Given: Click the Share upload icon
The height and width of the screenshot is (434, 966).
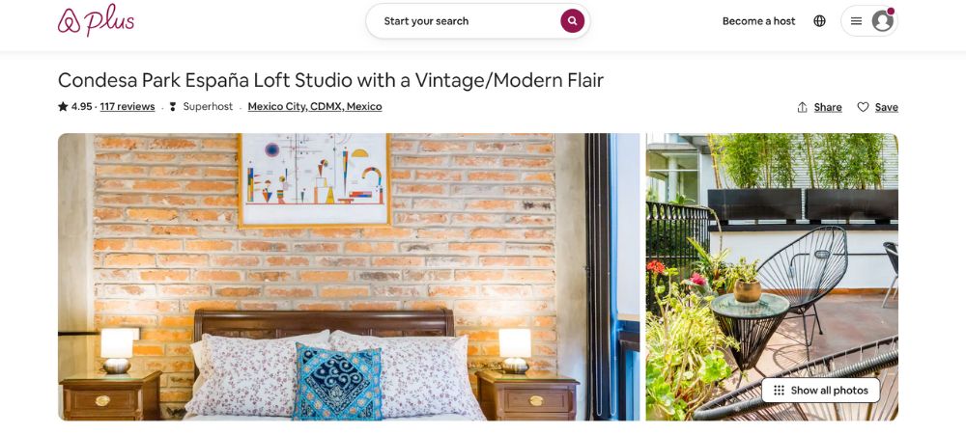Looking at the screenshot, I should pos(802,107).
